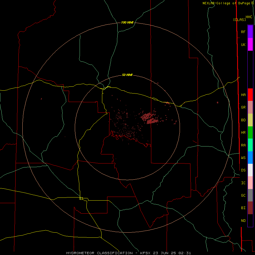Viewport: 255px width, 255px height.
Task: Click the GC legend label
Action: [243, 195]
